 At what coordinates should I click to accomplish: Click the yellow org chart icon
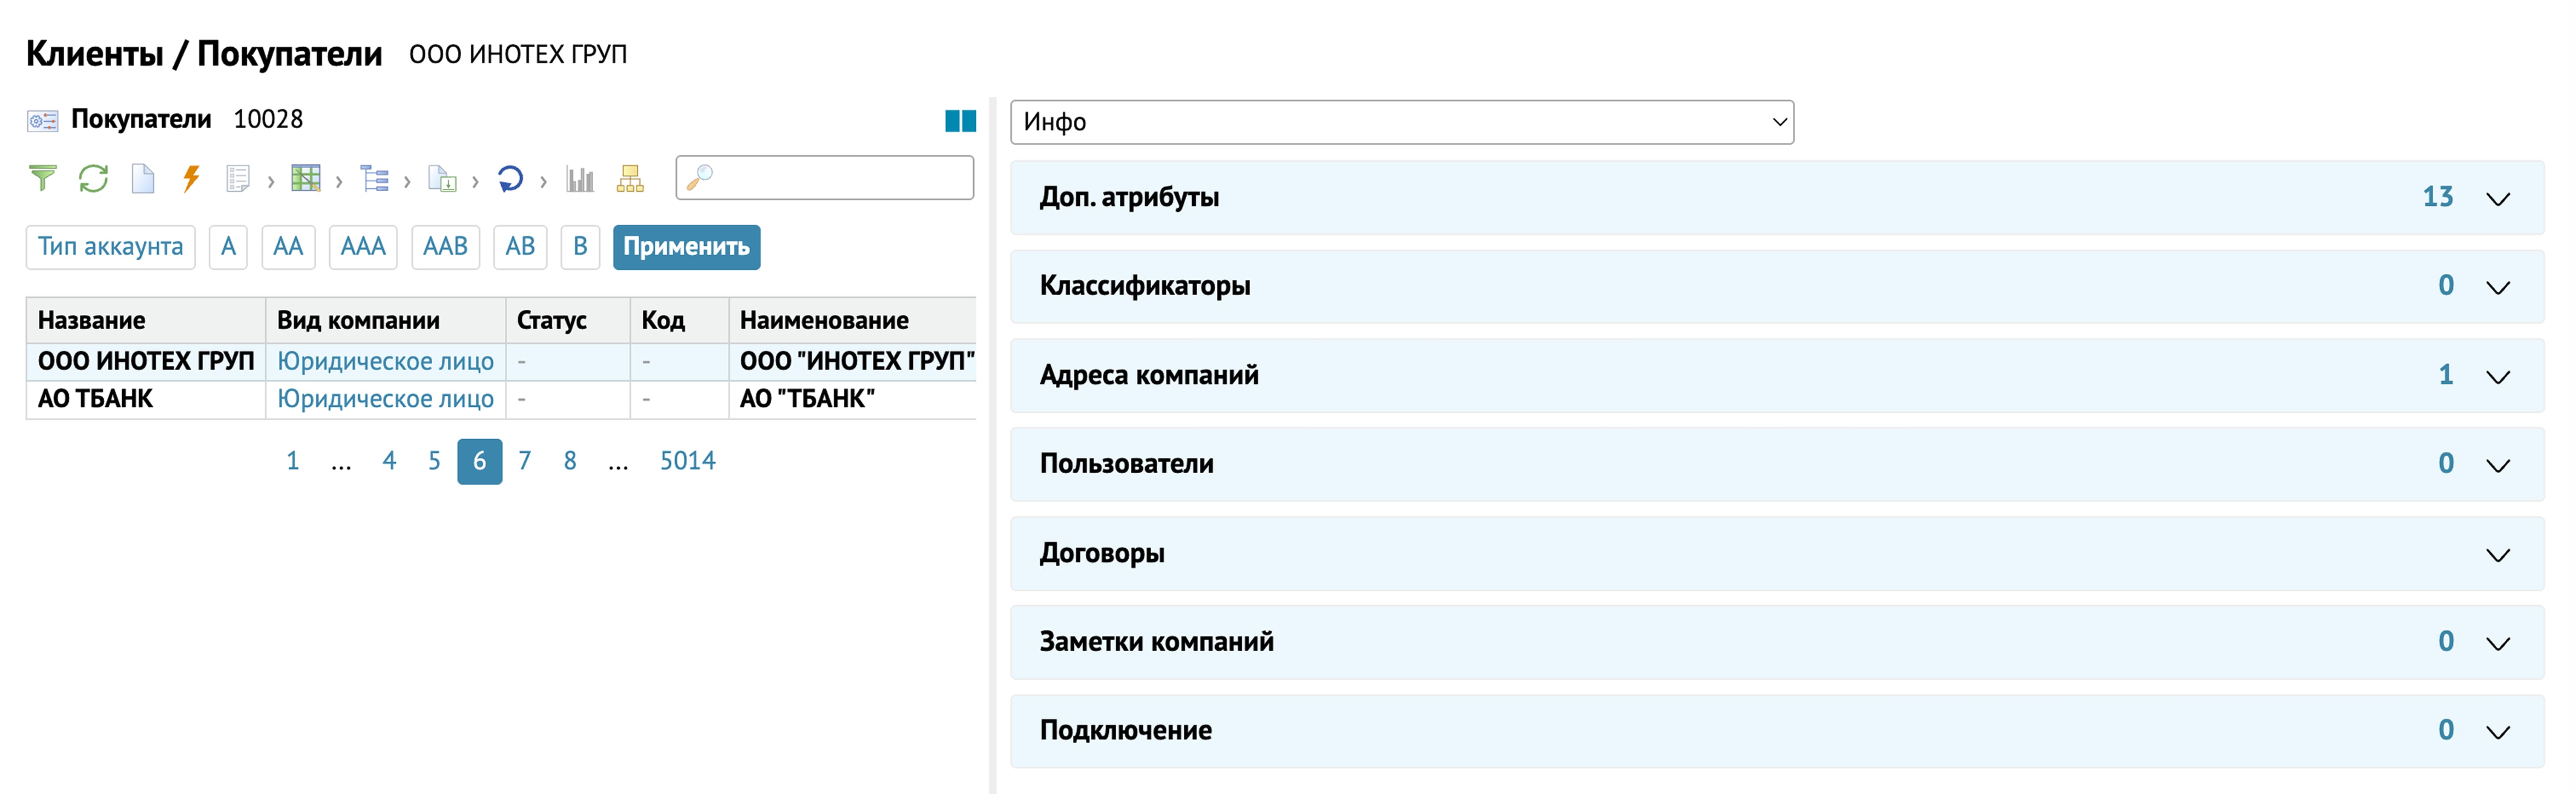[x=630, y=179]
